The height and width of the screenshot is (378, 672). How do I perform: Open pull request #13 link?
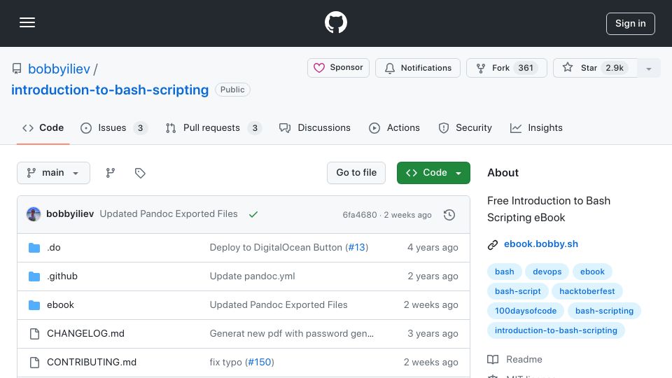tap(356, 247)
